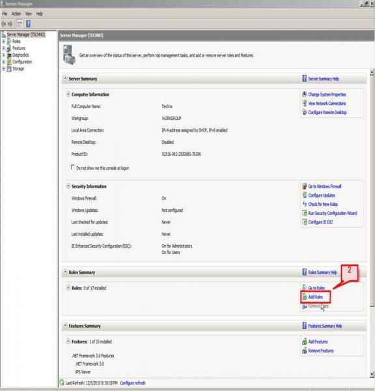Select Features node in the tree
375x391 pixels.
point(19,48)
